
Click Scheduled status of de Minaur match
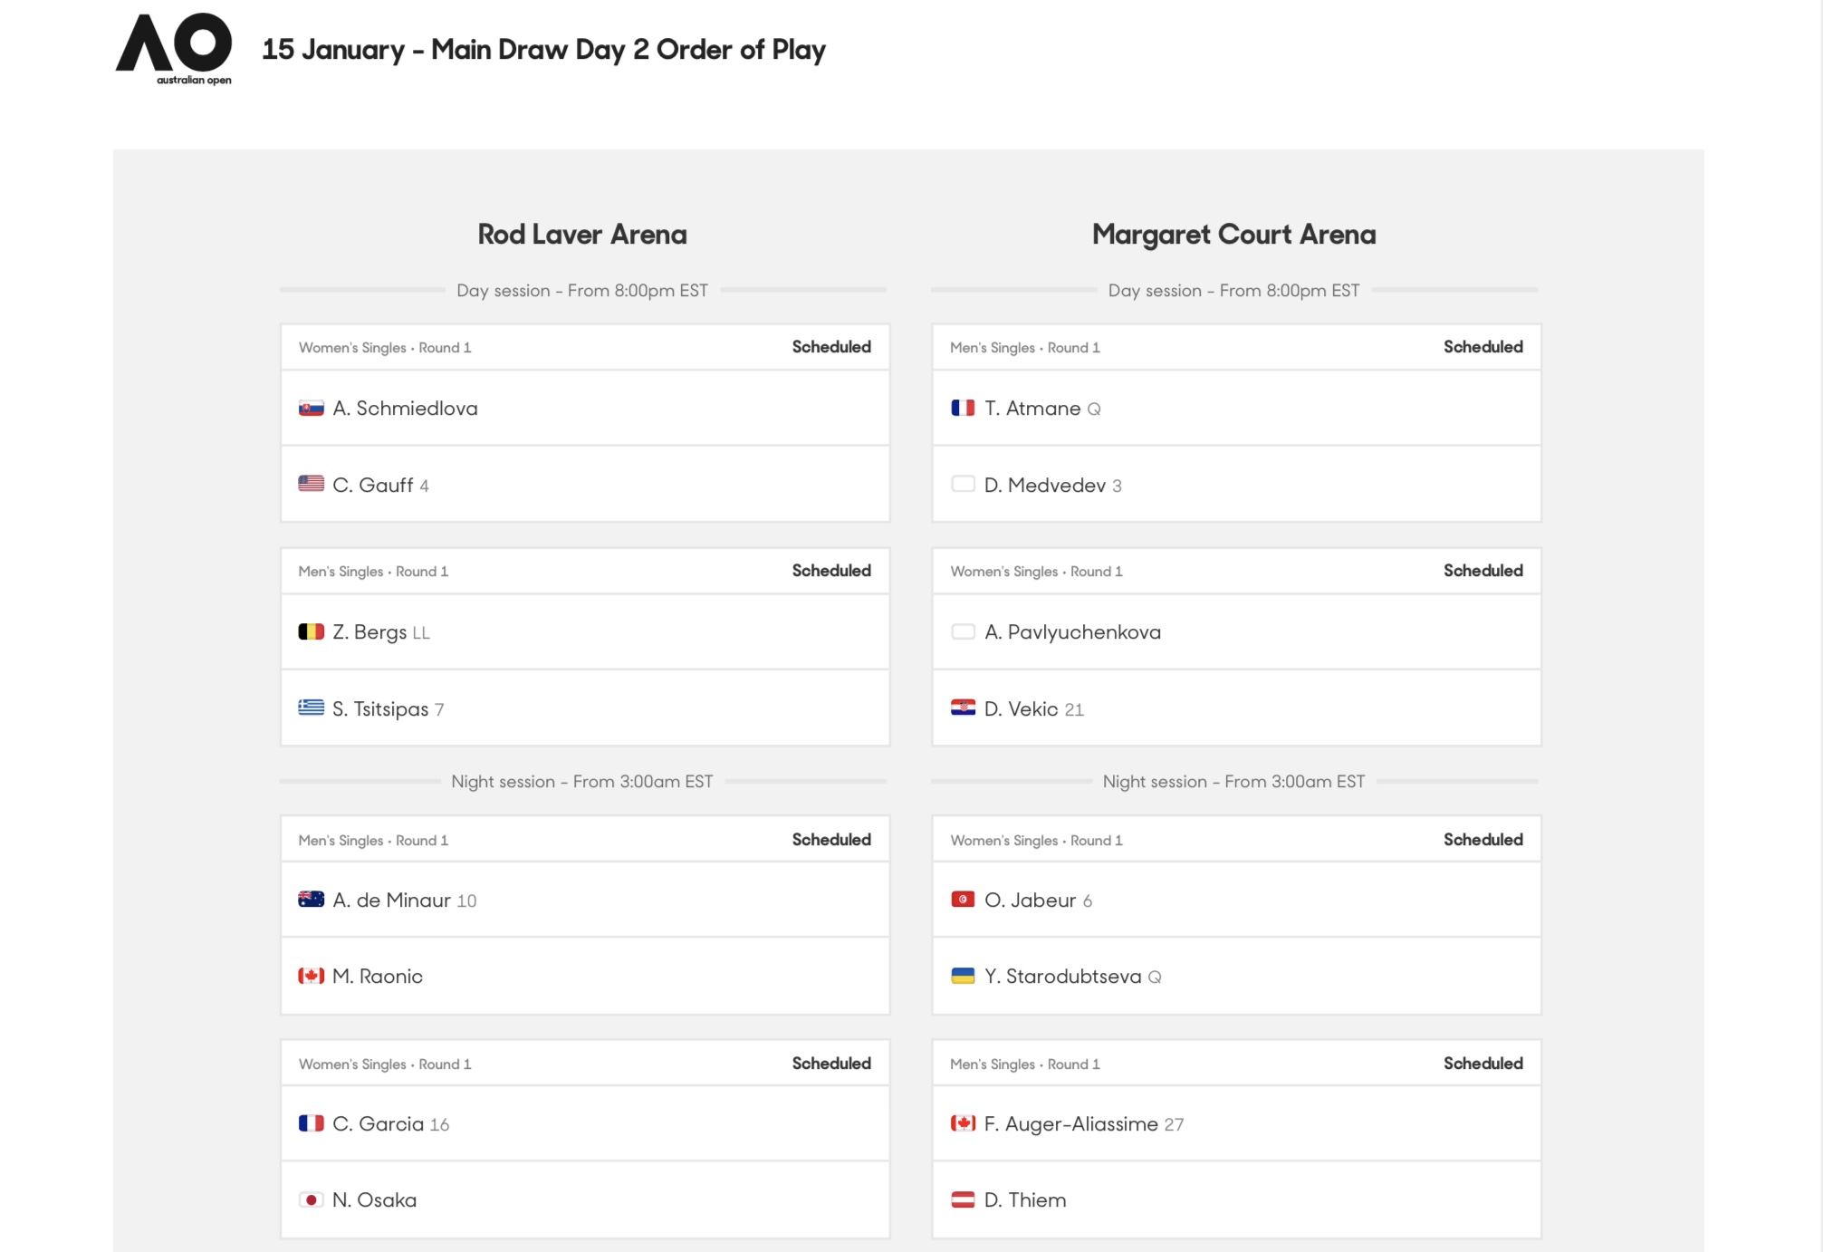click(831, 840)
